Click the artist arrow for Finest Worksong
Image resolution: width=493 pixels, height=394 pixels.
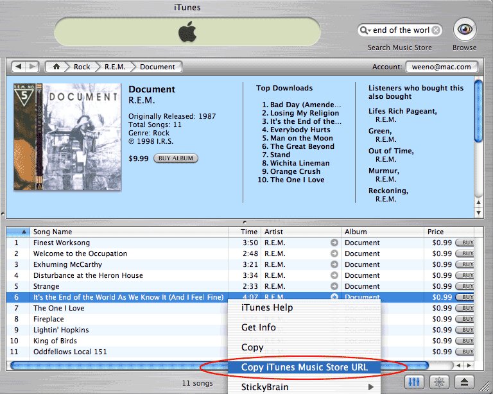334,243
